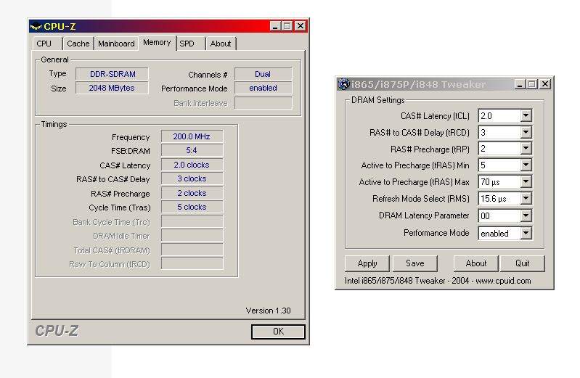Select the Mainboard tab
The width and height of the screenshot is (580, 378).
click(x=116, y=44)
